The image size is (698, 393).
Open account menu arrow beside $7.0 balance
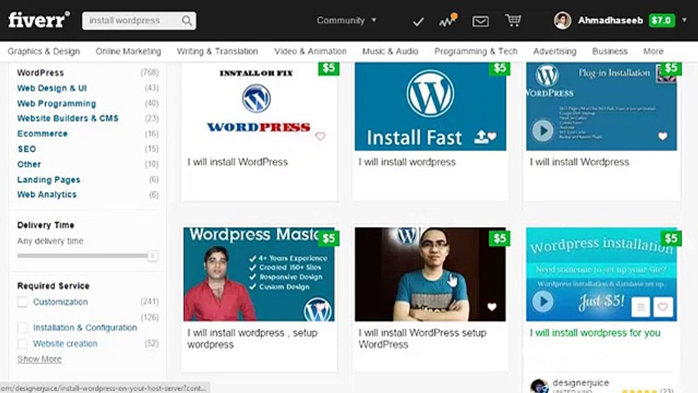point(684,21)
